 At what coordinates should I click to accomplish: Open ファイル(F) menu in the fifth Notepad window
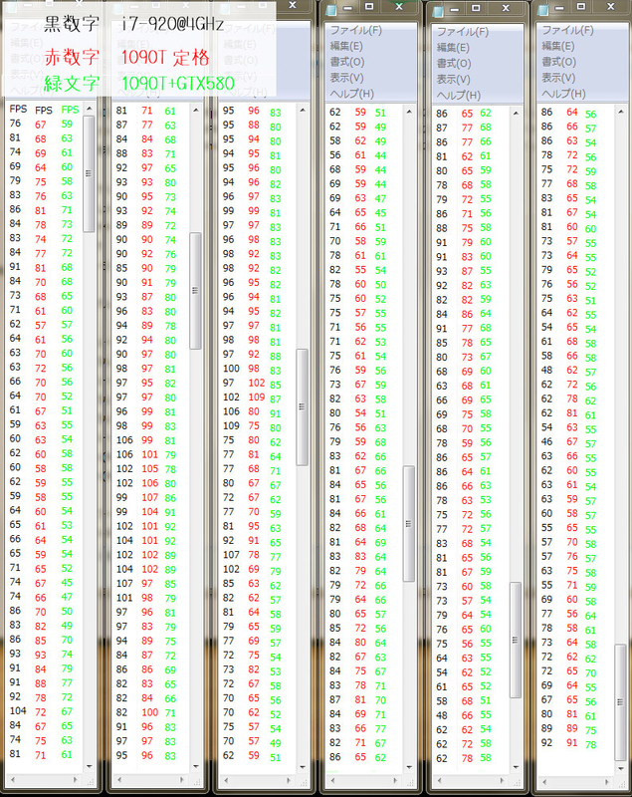(463, 32)
